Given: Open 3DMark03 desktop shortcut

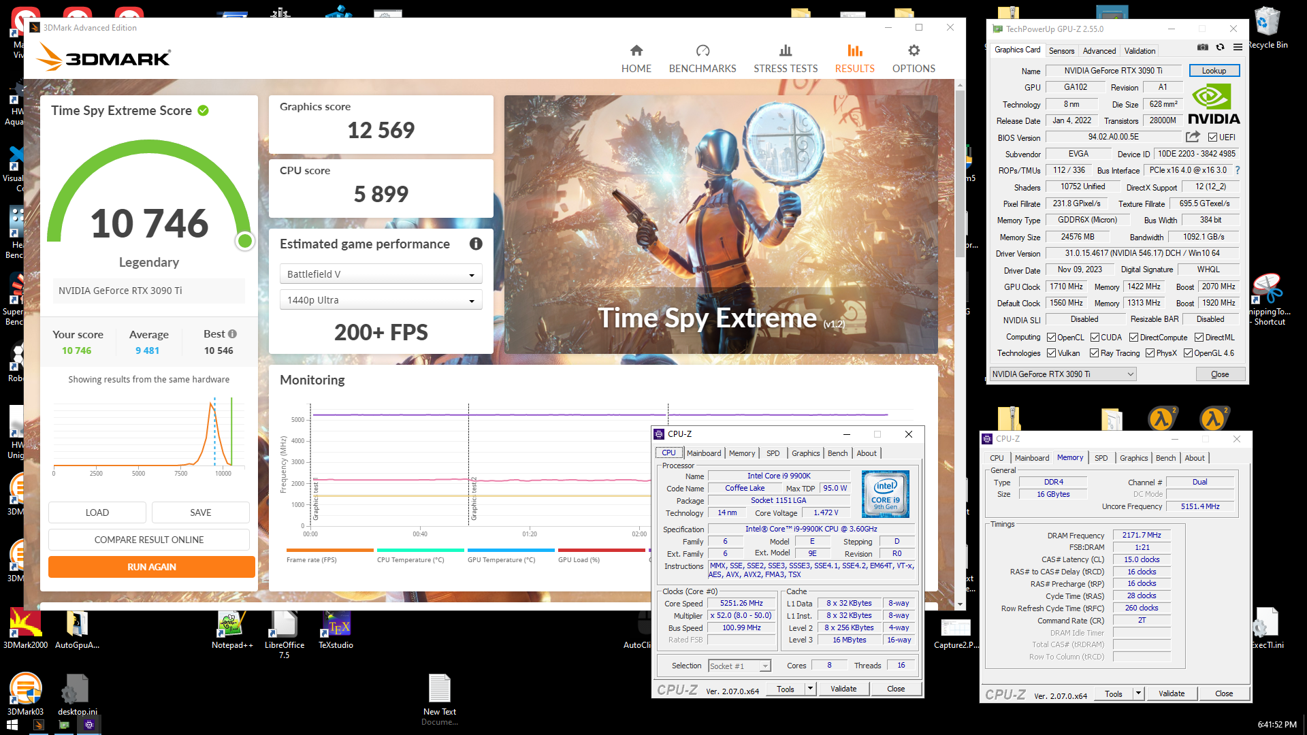Looking at the screenshot, I should point(25,694).
